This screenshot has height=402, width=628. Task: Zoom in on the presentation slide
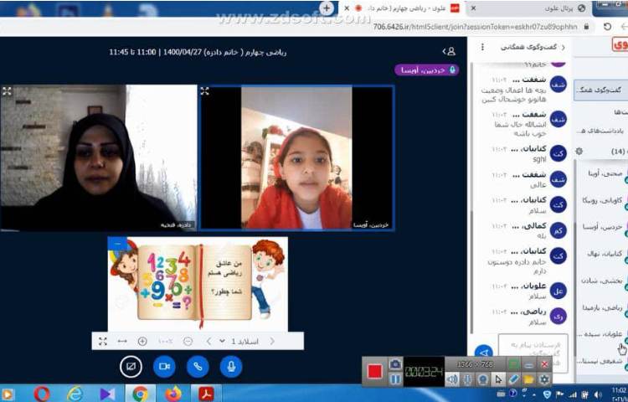click(142, 341)
